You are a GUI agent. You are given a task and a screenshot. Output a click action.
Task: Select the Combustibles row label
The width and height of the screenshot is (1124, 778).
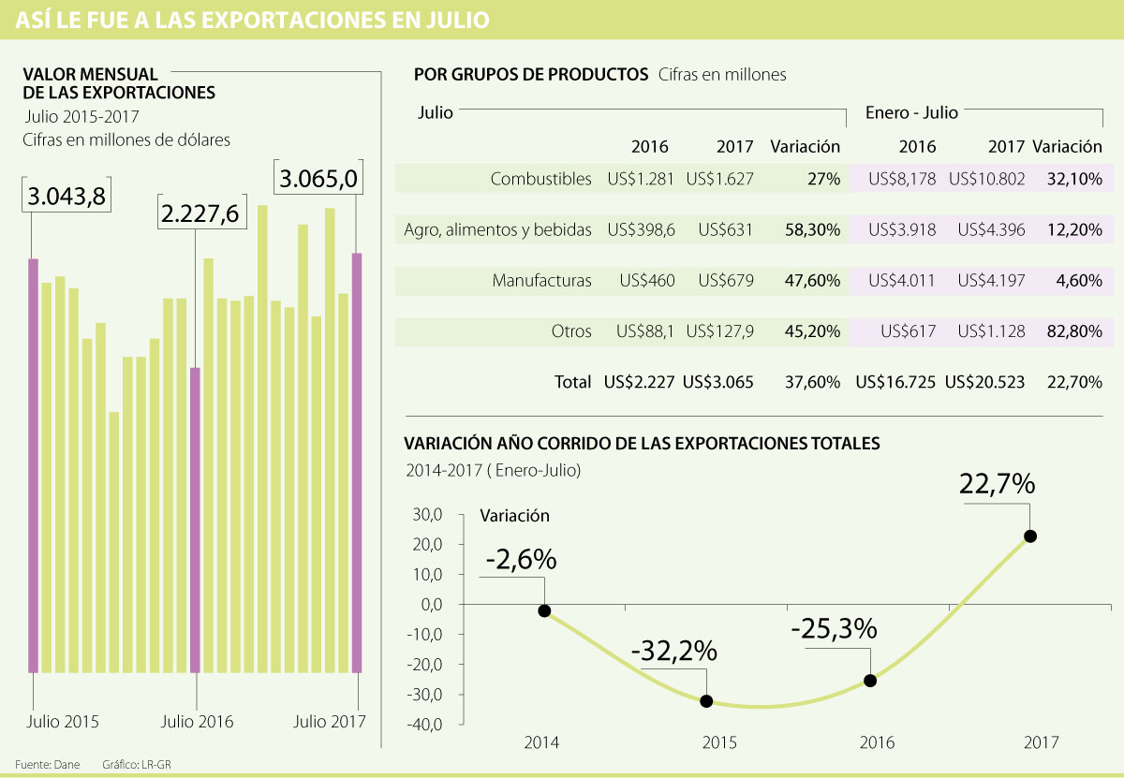point(541,179)
